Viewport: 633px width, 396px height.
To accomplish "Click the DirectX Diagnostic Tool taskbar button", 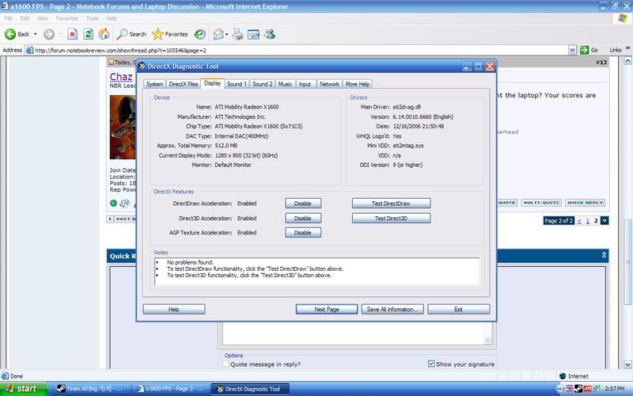I will [250, 389].
